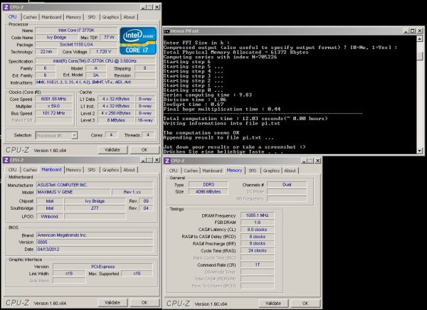Switch to the Caches tab in the CPU window
The width and height of the screenshot is (427, 310).
tap(30, 17)
